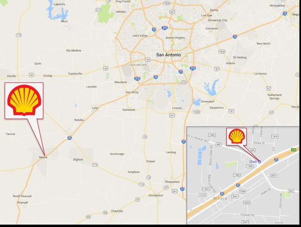Image resolution: width=301 pixels, height=227 pixels.
Task: Select the Moore town label on main map
Action: 43,158
